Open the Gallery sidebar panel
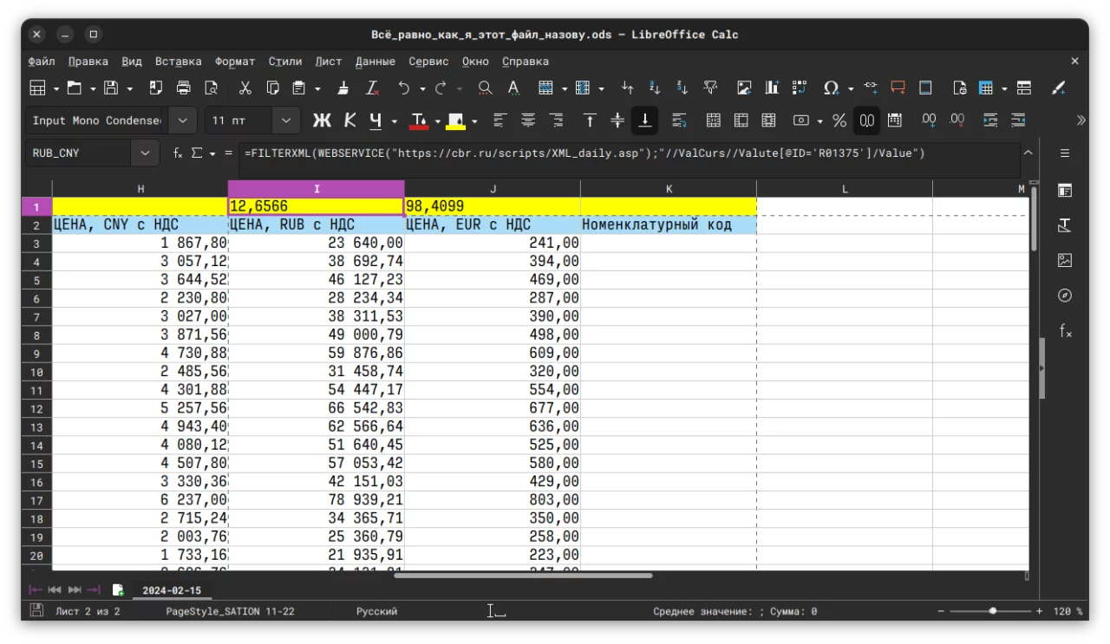1110x644 pixels. (x=1065, y=259)
